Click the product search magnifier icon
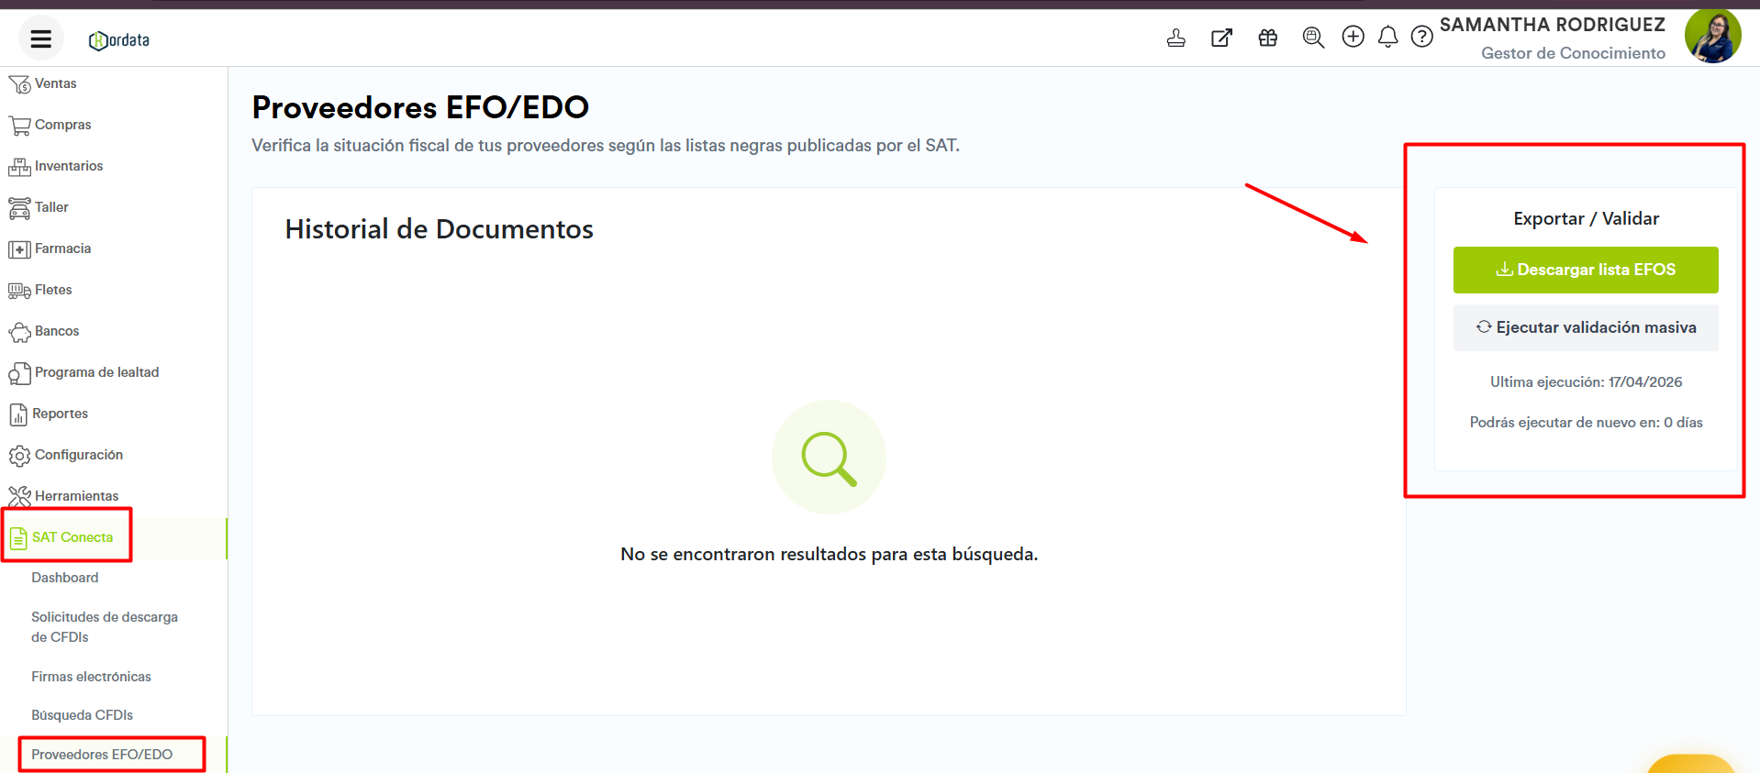 [x=1313, y=38]
